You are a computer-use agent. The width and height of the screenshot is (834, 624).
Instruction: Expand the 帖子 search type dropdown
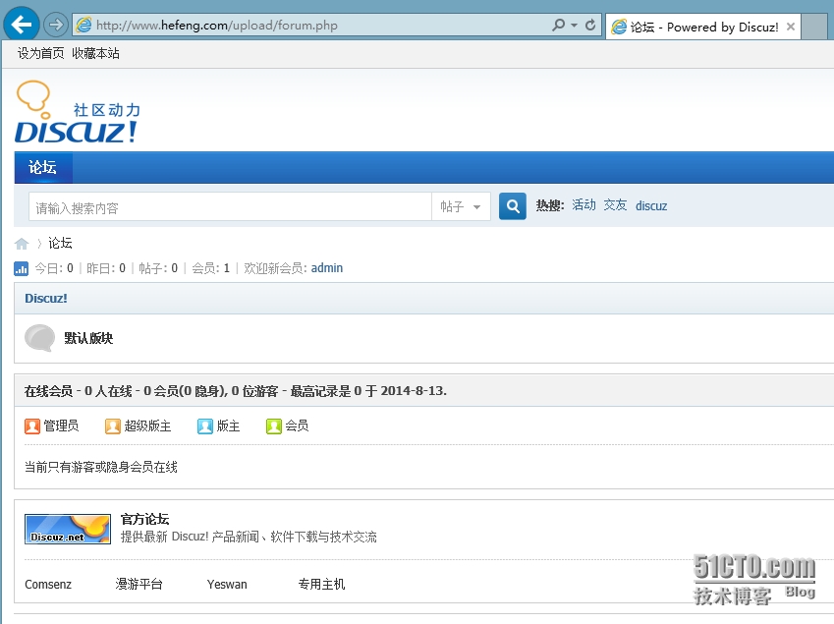(x=461, y=206)
